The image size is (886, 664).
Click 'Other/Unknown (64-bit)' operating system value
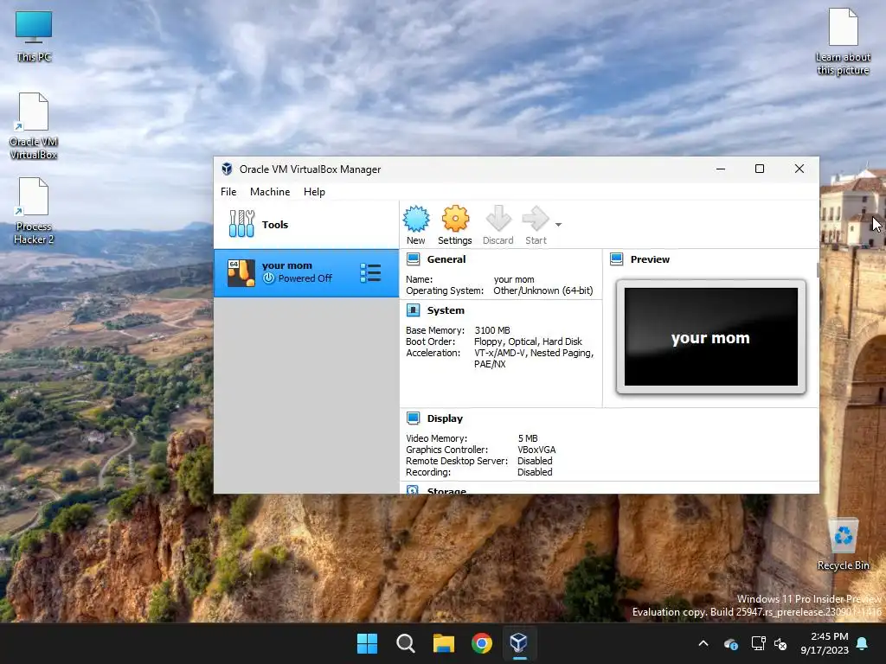[x=543, y=290]
